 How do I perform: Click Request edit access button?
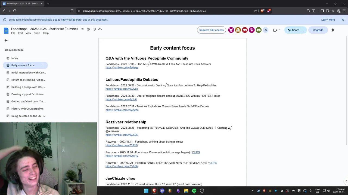tap(212, 30)
